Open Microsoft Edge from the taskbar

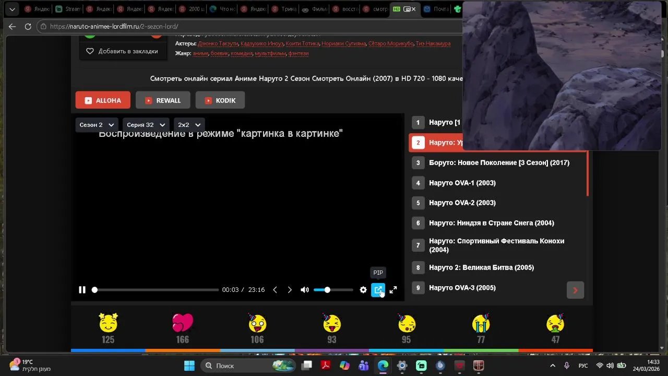click(383, 366)
